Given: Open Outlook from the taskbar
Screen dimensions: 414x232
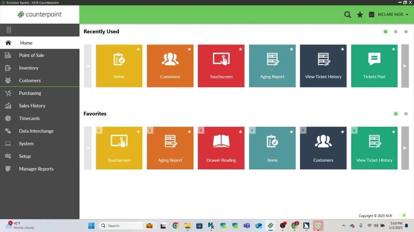Looking at the screenshot, I should [x=259, y=226].
